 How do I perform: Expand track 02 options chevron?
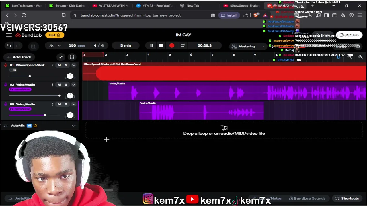coord(74,84)
